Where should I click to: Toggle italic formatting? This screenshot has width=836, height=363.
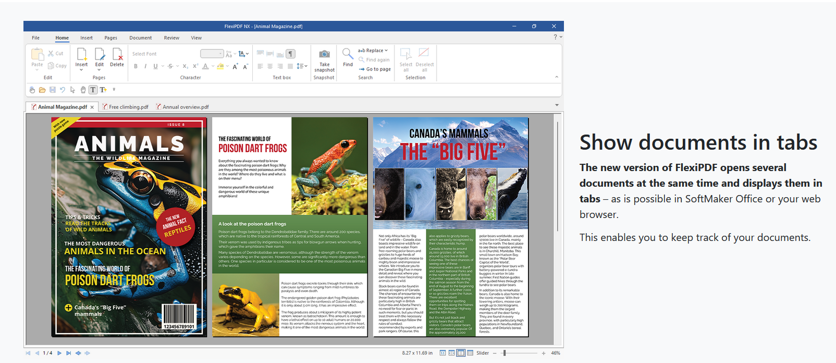coord(145,66)
